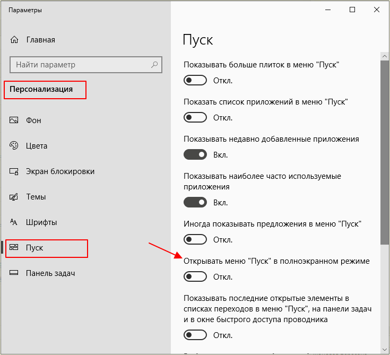Enable full-screen Start (полноэкранном режиме) toggle
The height and width of the screenshot is (355, 390).
click(x=195, y=276)
